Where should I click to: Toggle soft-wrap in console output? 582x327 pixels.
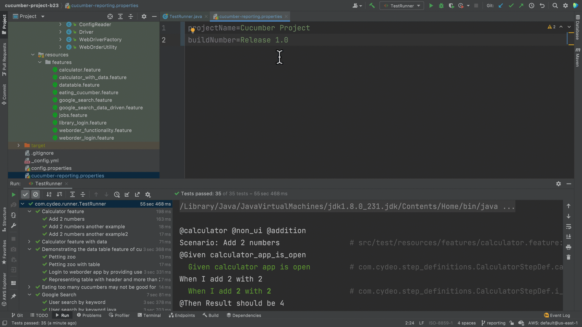coord(569,226)
